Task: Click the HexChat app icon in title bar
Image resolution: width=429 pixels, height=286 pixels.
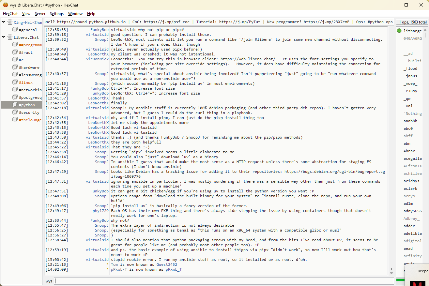Action: [x=5, y=5]
